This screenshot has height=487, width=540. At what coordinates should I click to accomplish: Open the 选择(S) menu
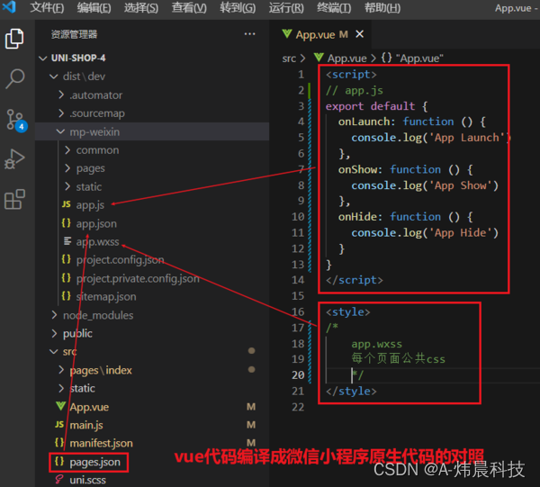(141, 7)
